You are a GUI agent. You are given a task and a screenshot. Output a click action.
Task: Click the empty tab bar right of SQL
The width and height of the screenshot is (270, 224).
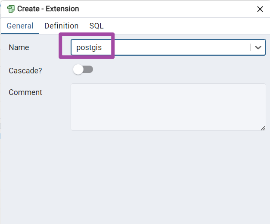[x=185, y=26]
